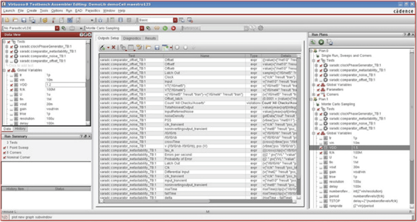Image resolution: width=417 pixels, height=222 pixels.
Task: Click the Open folder icon in the top toolbar
Action: [x=15, y=20]
